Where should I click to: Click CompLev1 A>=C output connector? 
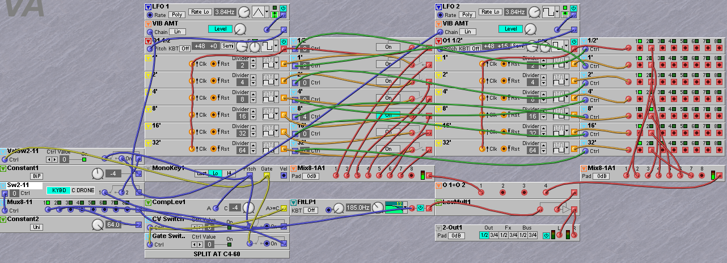tap(284, 208)
